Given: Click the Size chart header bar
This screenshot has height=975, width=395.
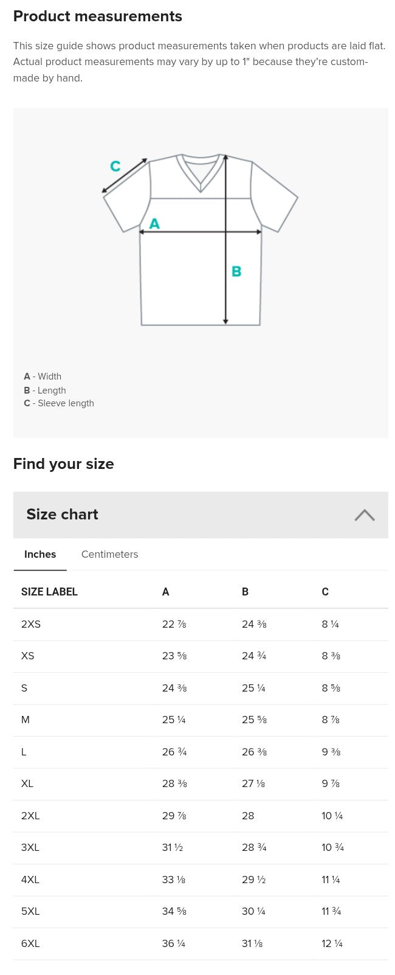Looking at the screenshot, I should coord(201,515).
